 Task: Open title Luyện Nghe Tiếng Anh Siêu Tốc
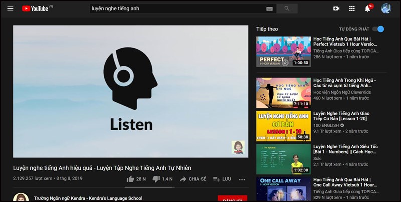(345, 149)
